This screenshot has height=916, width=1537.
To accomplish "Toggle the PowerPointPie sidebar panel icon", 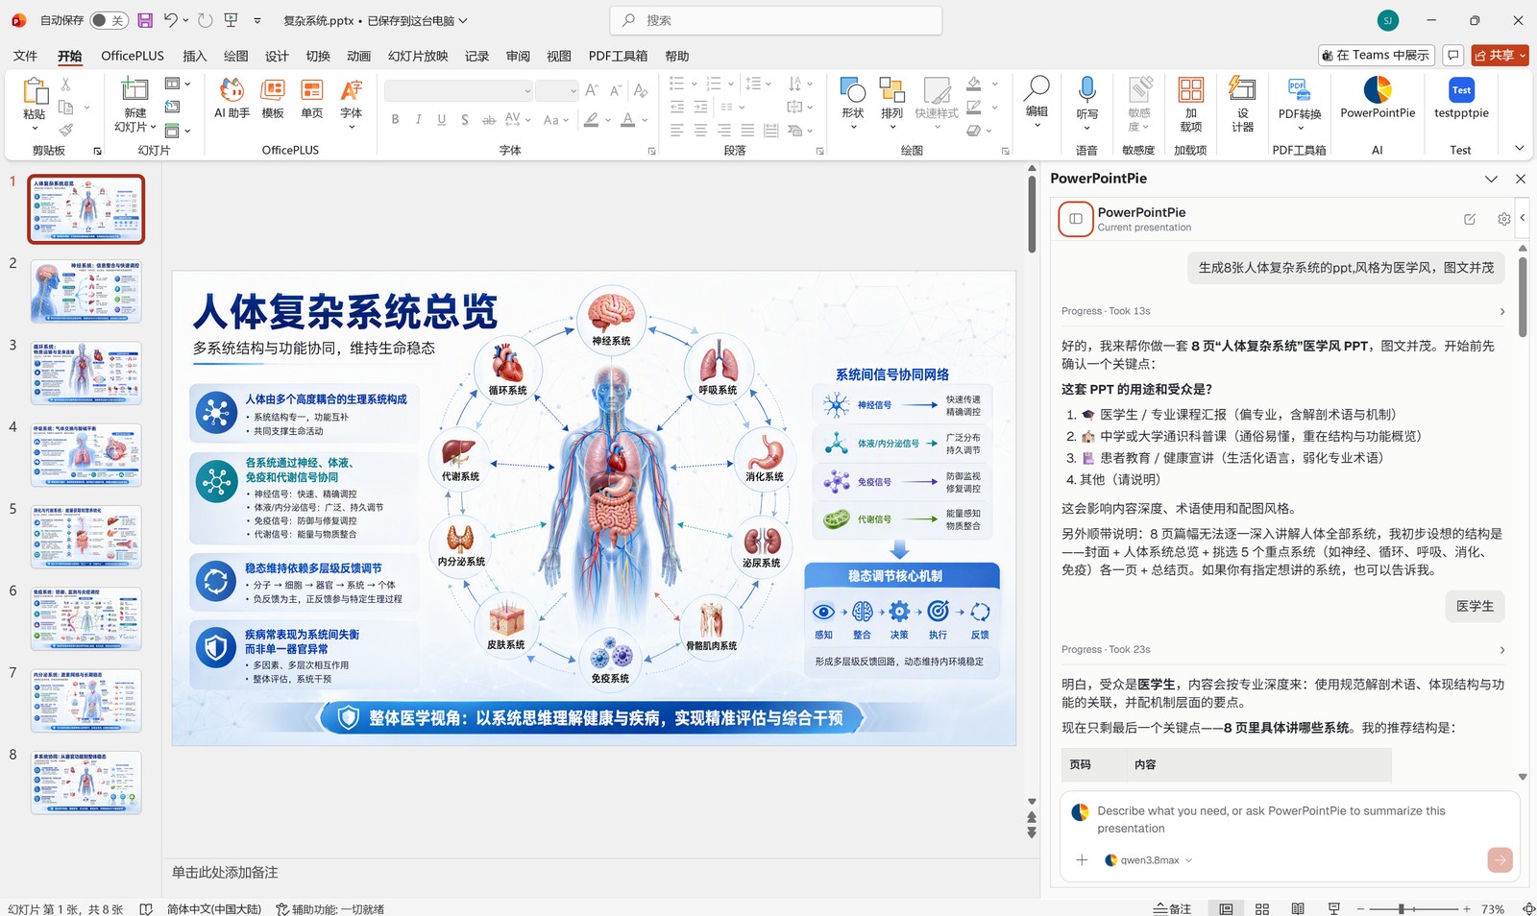I will 1076,219.
